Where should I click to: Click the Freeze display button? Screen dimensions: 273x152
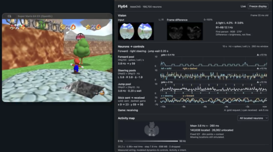[x=258, y=6]
